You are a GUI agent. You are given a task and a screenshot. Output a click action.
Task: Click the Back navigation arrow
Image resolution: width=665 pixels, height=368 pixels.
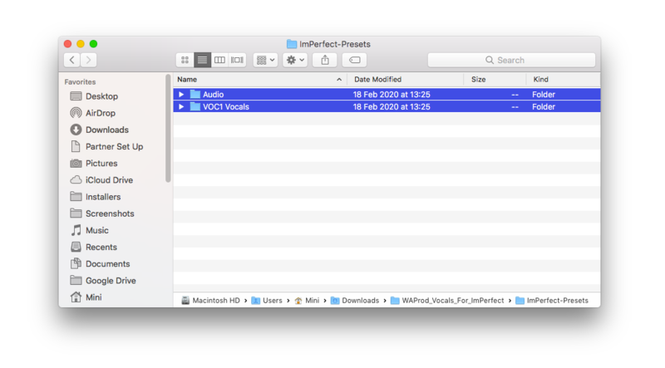pos(72,60)
